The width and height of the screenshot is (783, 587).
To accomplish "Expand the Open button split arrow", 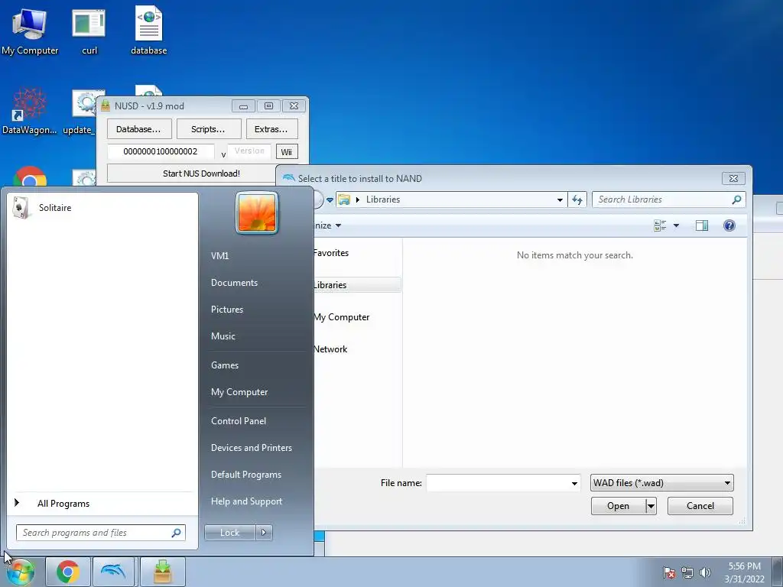I will coord(651,506).
